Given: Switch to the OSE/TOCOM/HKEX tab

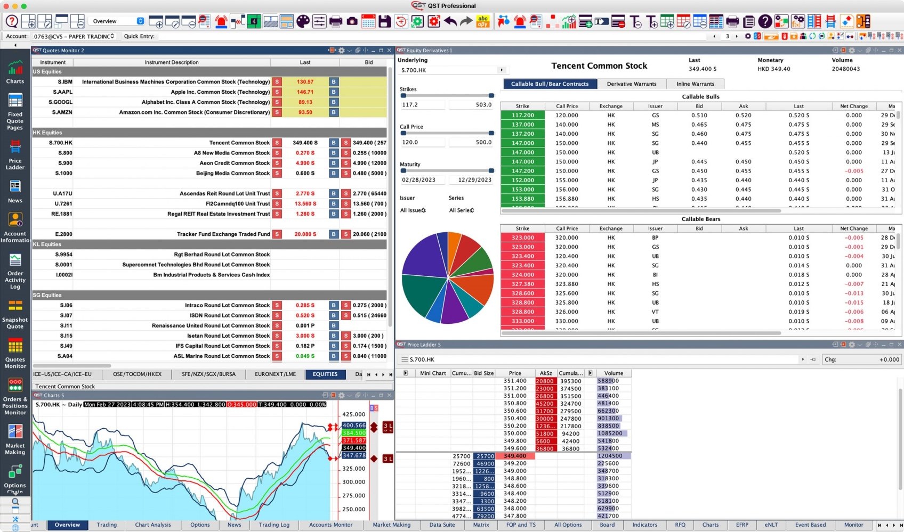Looking at the screenshot, I should coord(137,374).
